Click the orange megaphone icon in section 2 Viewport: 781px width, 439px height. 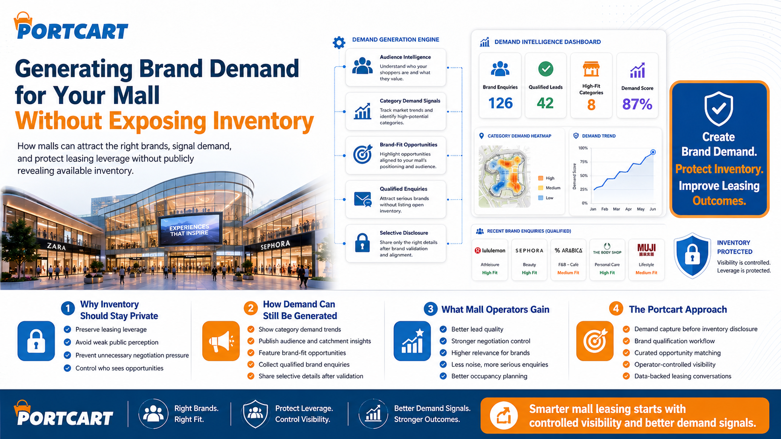[221, 341]
